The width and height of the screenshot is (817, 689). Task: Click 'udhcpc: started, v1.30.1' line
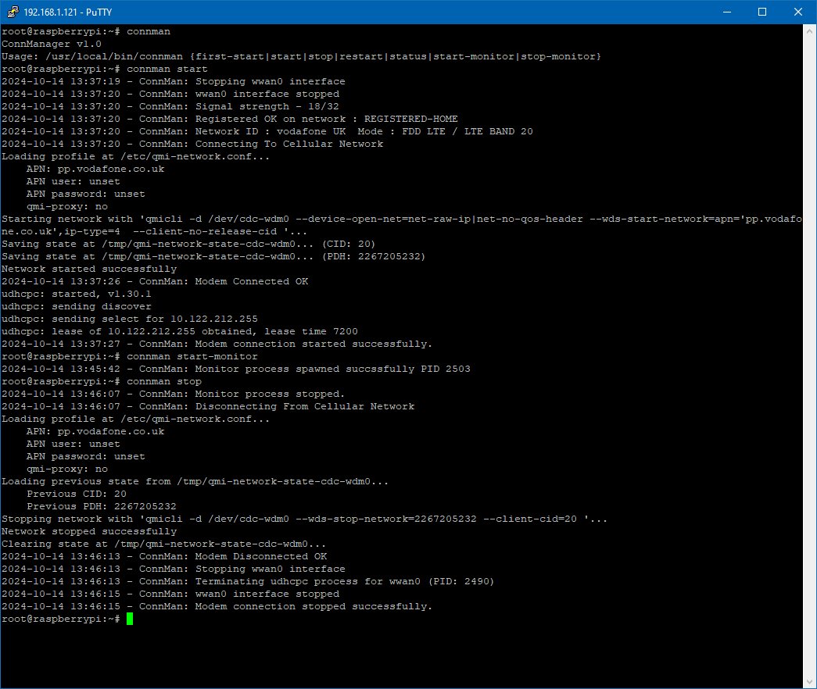coord(77,294)
